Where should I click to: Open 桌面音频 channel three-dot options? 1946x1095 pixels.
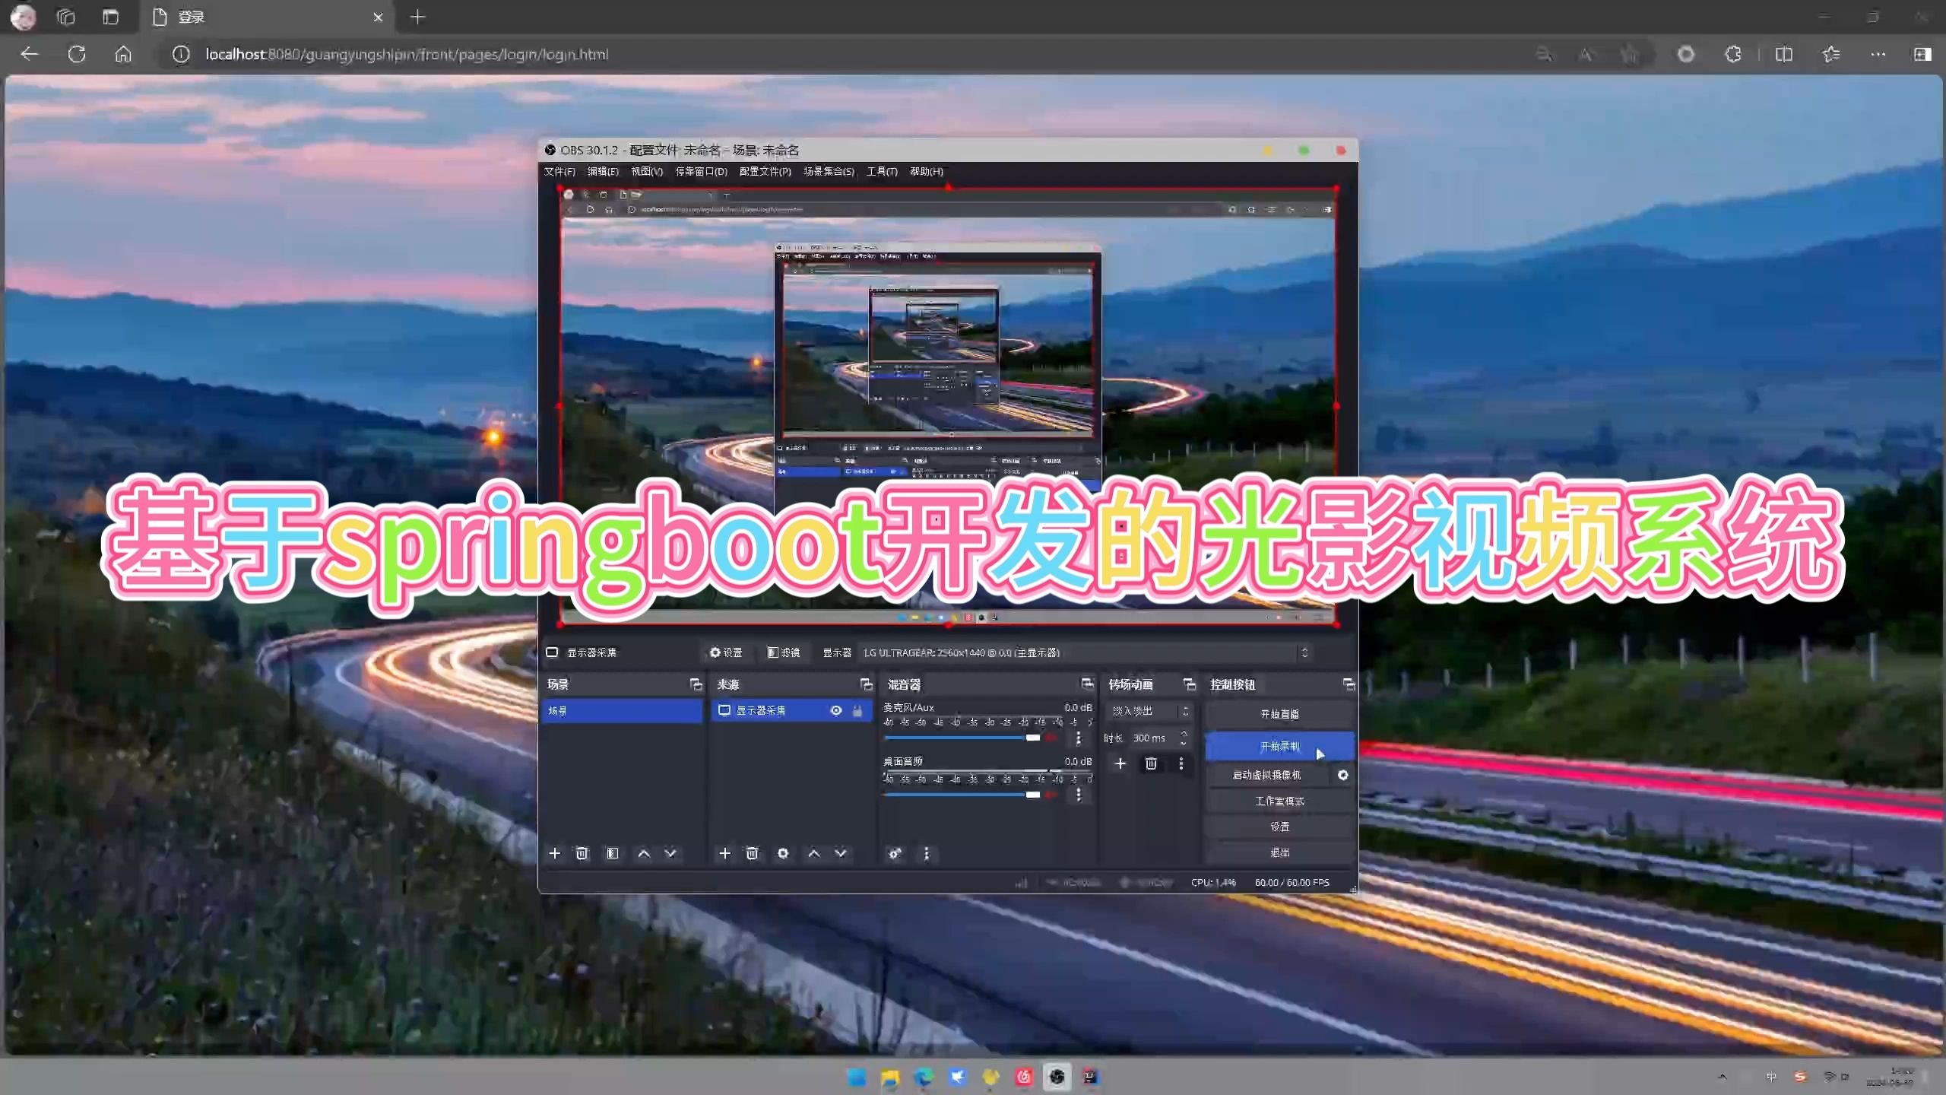click(1078, 795)
